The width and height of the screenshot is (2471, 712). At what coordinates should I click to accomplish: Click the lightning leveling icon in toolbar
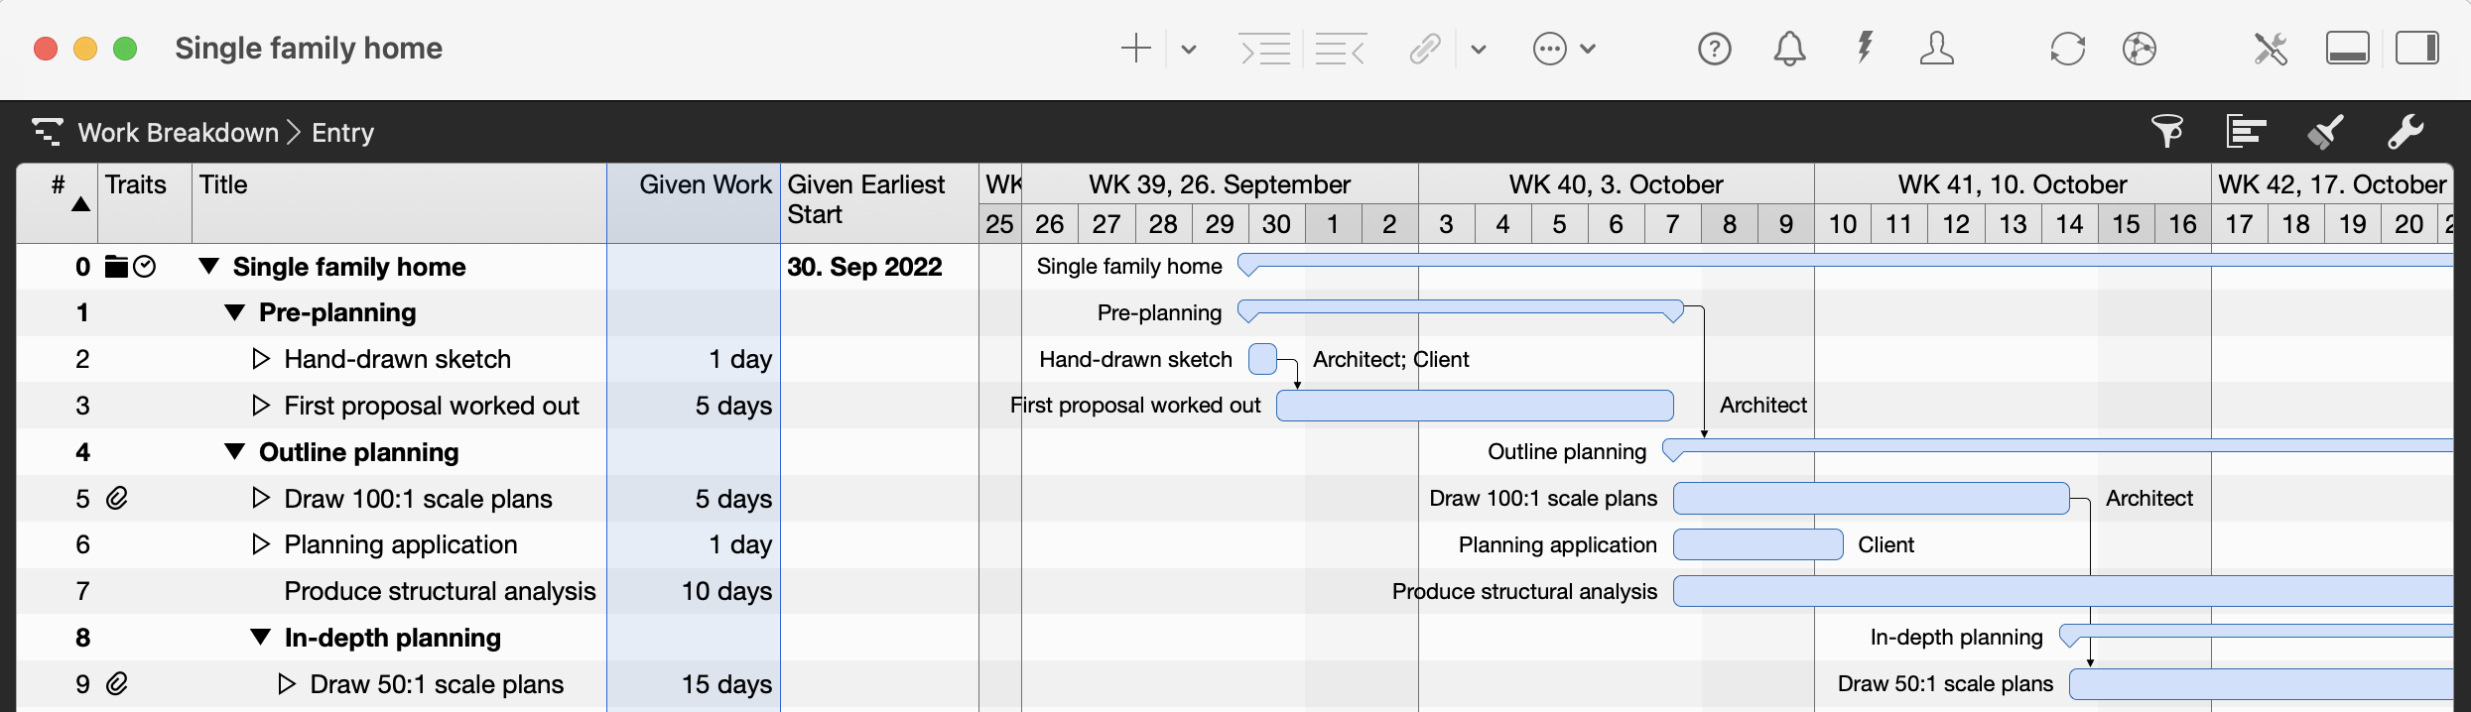[x=1864, y=48]
